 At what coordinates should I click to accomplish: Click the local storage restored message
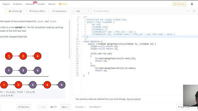pyautogui.click(x=101, y=99)
